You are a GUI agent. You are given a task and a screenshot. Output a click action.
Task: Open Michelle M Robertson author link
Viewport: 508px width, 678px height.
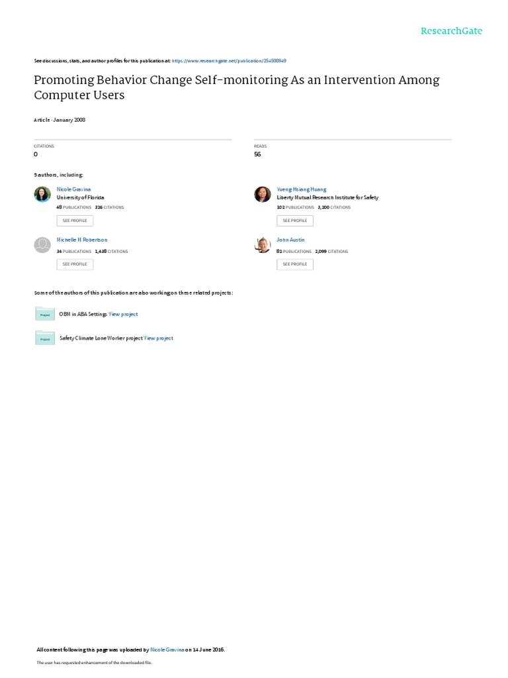click(82, 240)
